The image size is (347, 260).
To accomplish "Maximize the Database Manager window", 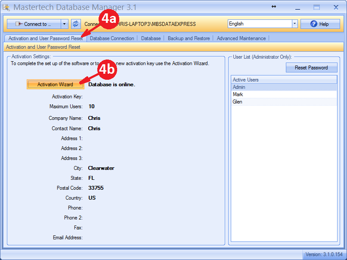I will 317,8.
